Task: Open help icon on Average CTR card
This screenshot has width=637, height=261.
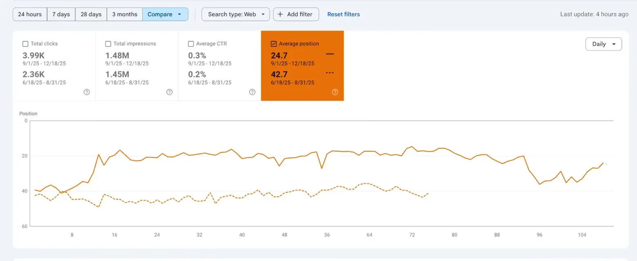Action: (x=252, y=92)
